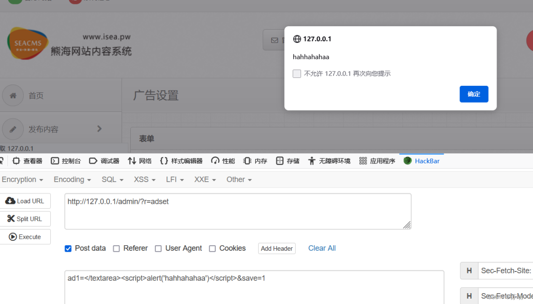Click the H badge beside Sec-Fetch-Mode

pyautogui.click(x=469, y=296)
